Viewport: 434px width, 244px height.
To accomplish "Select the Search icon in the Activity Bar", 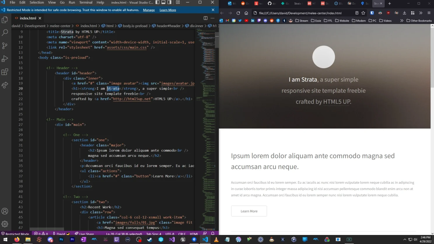I will point(4,32).
